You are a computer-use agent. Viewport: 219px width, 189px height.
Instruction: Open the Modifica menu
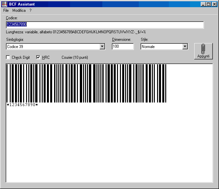pyautogui.click(x=19, y=10)
